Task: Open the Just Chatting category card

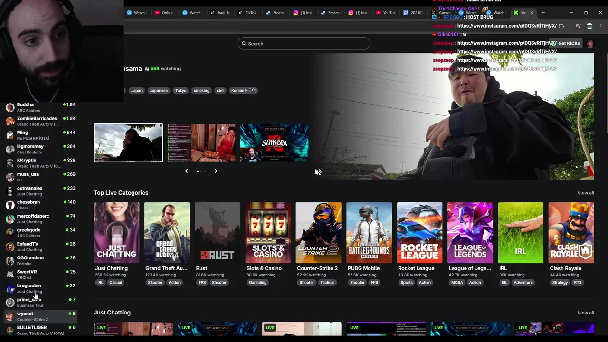Action: pos(116,233)
